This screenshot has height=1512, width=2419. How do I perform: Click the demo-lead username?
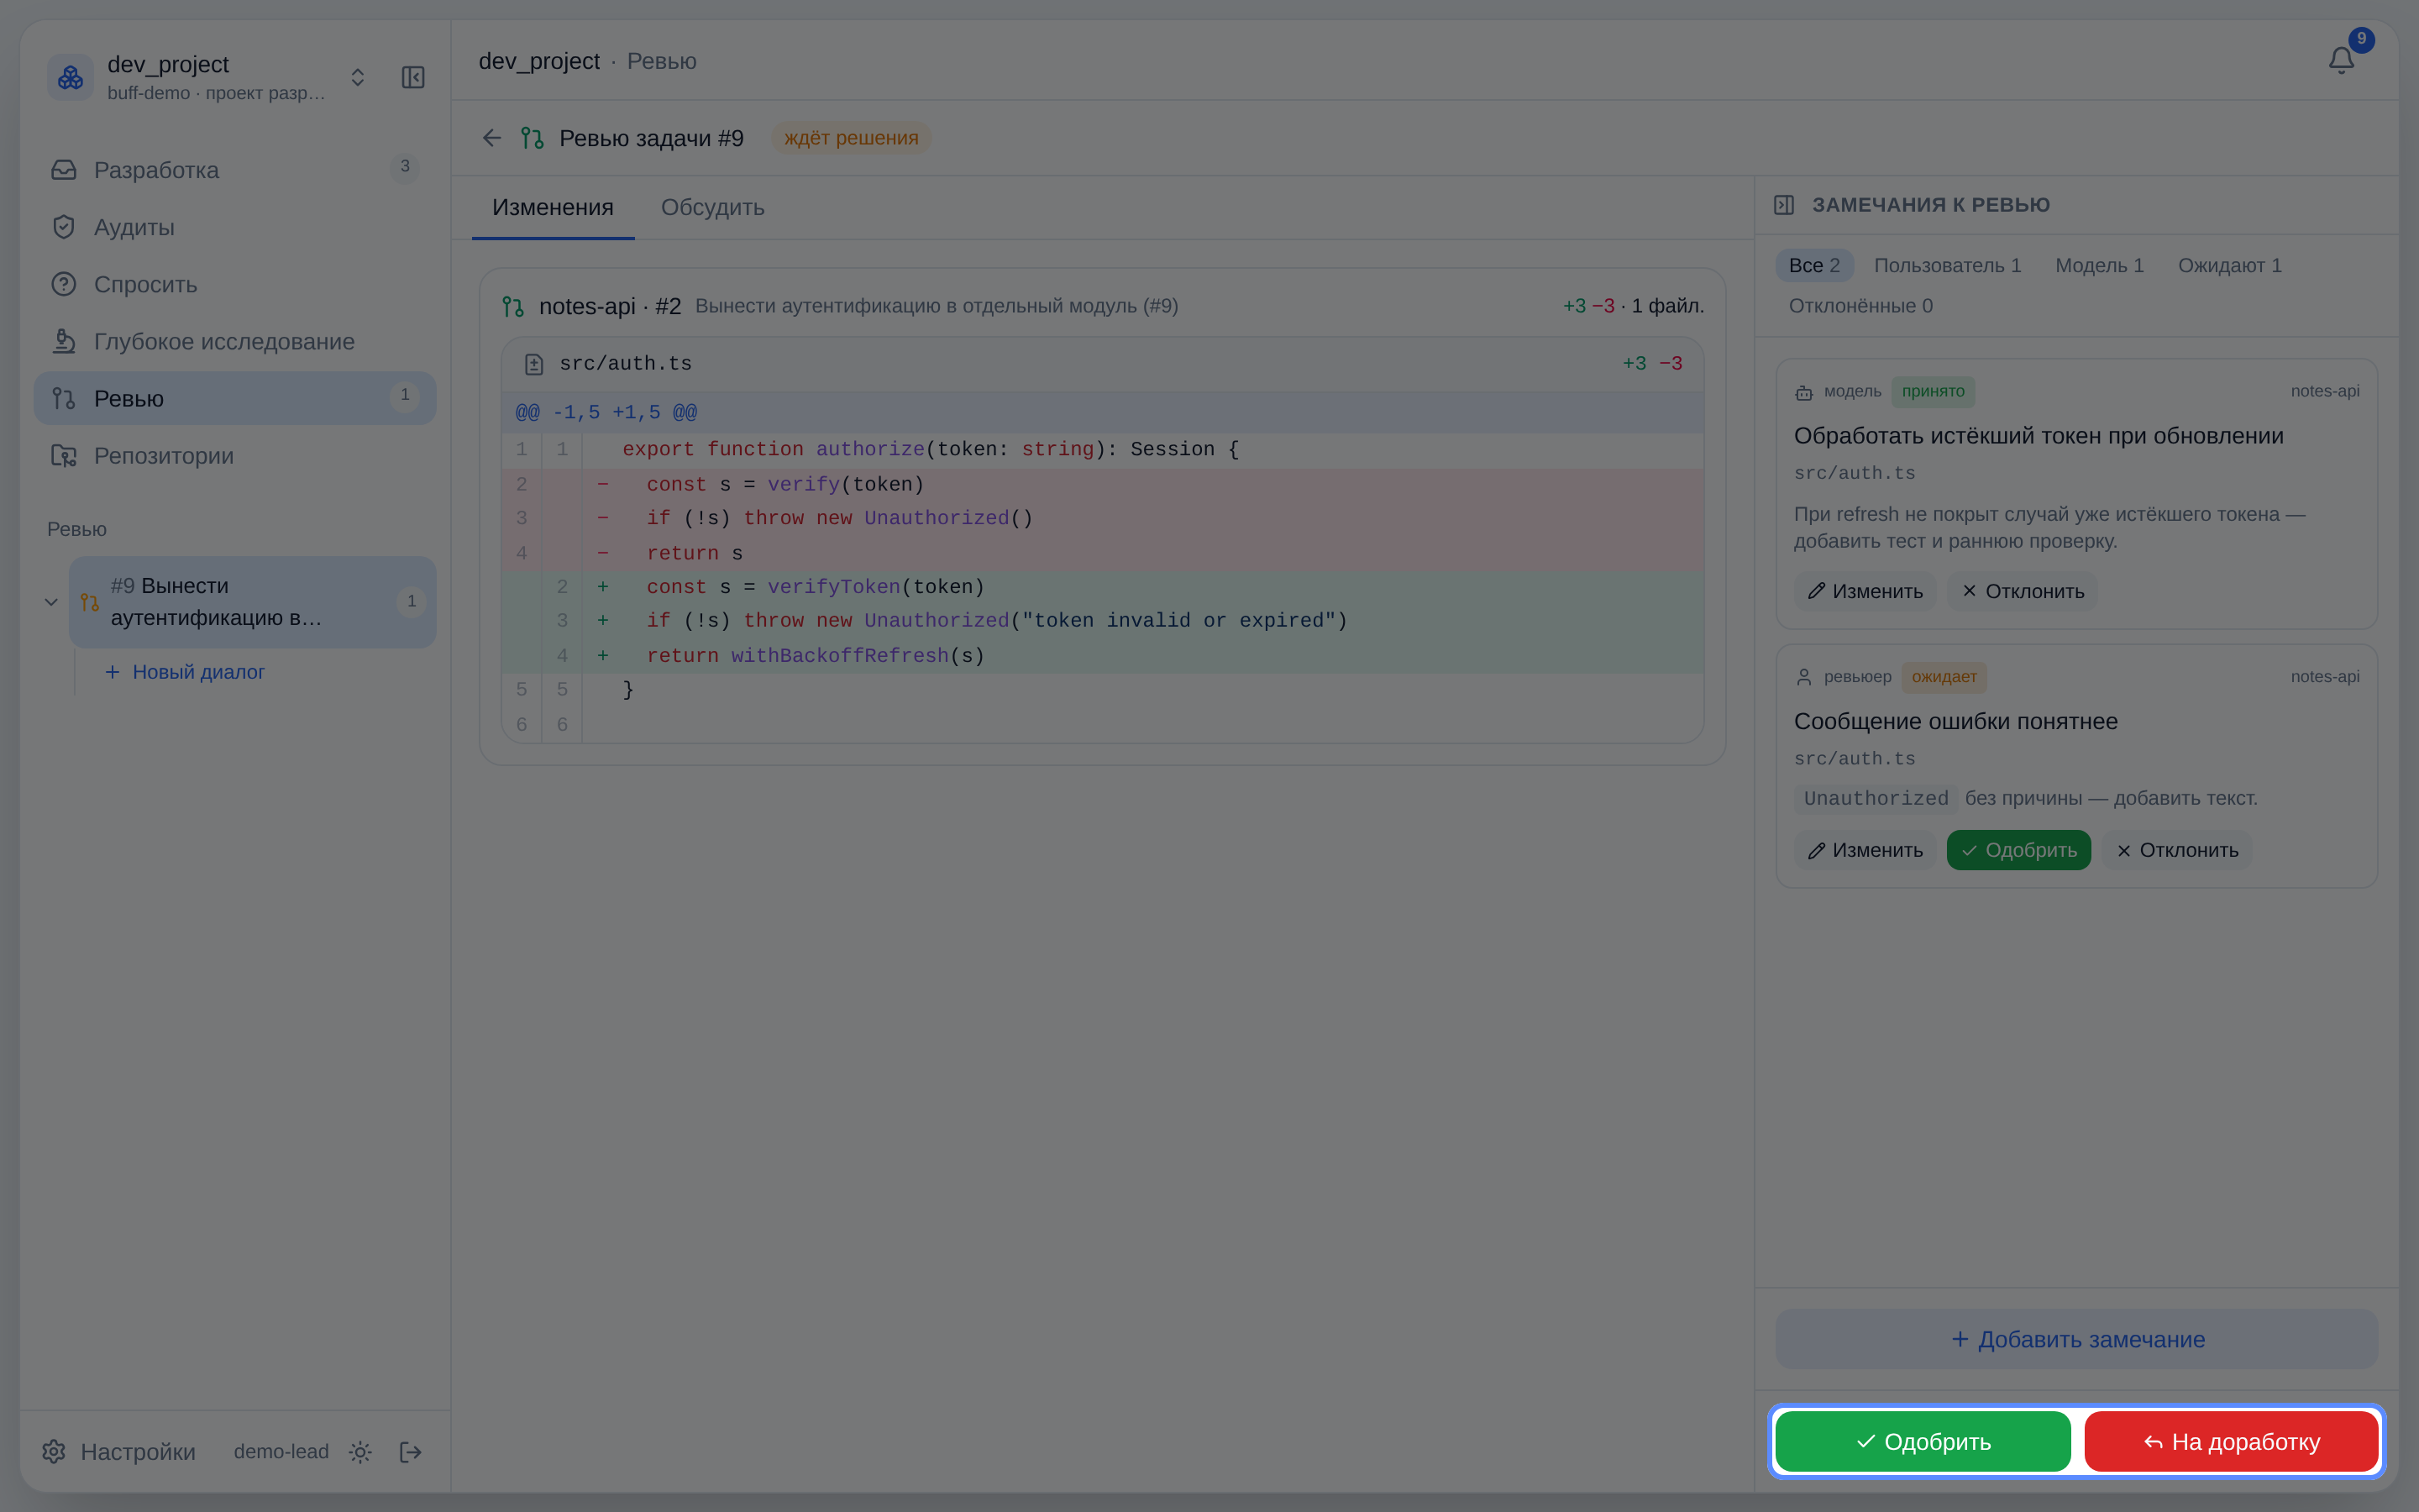click(281, 1451)
